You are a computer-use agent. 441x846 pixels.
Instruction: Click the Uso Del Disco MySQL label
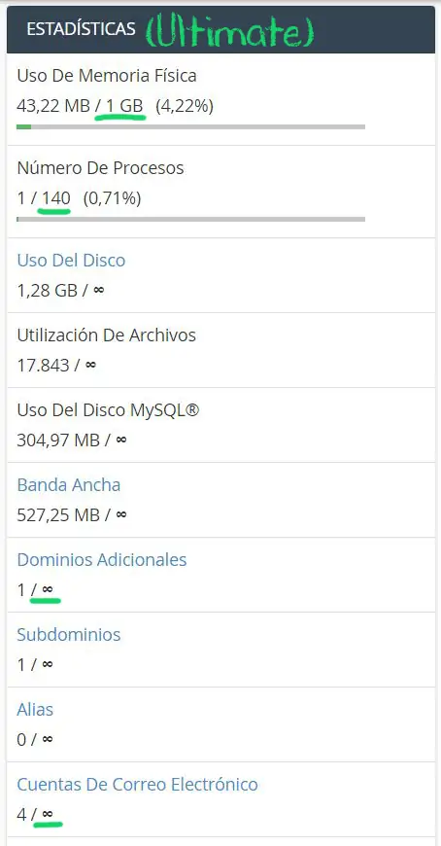point(109,410)
